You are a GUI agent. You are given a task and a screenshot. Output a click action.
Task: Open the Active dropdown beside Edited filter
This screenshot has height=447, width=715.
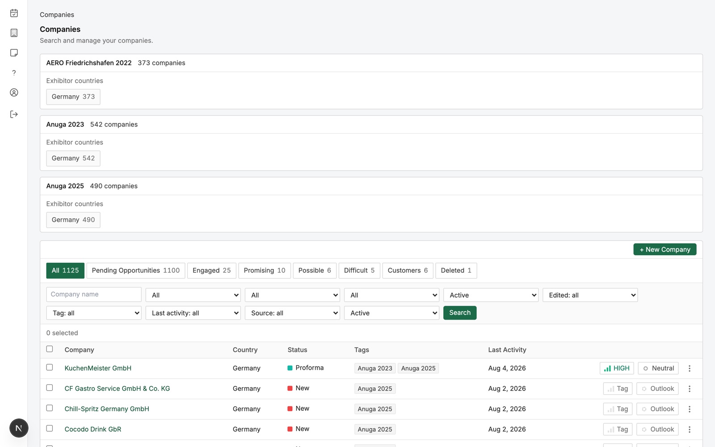click(491, 295)
